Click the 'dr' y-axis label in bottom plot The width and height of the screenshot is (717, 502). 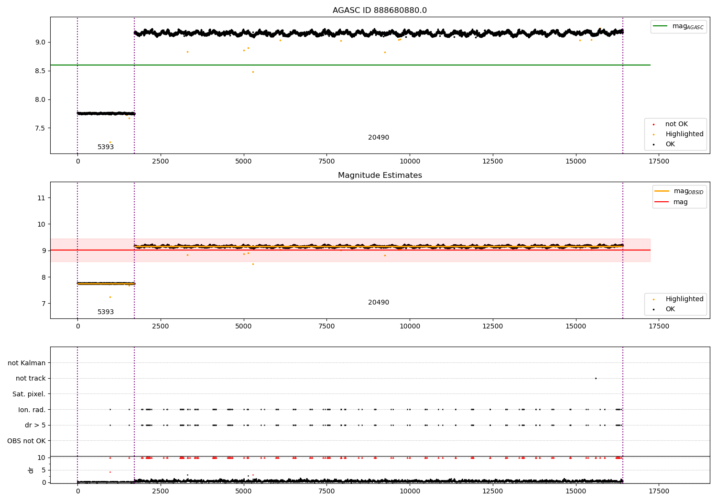click(x=31, y=470)
